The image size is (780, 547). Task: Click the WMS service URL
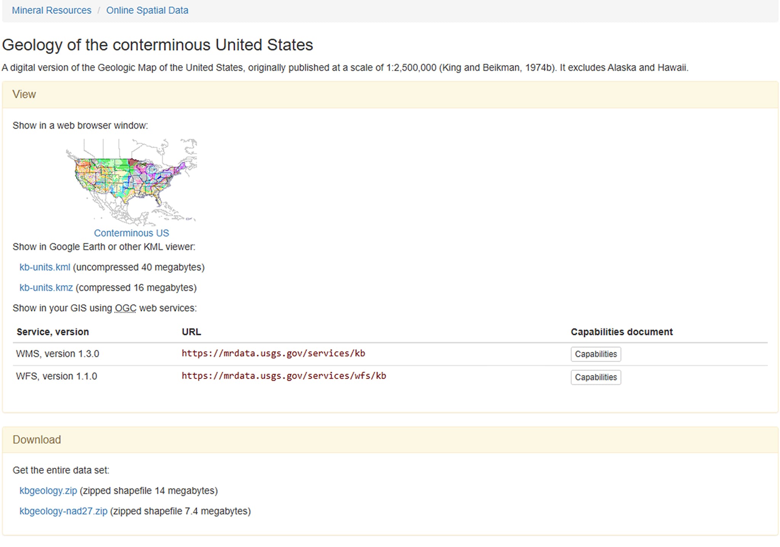[273, 353]
